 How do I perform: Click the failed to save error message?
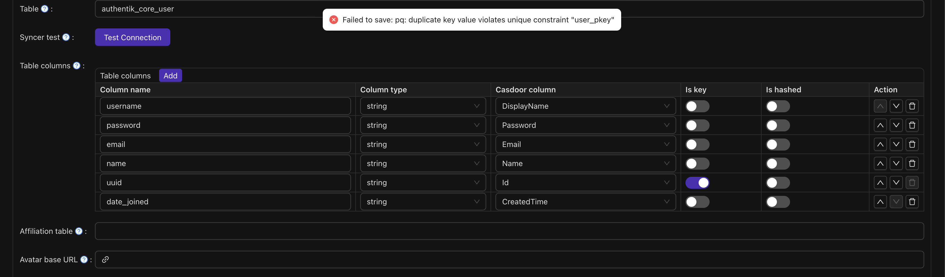coord(472,20)
